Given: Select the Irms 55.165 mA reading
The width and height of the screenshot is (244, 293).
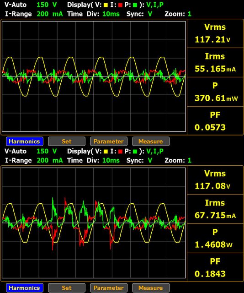Looking at the screenshot, I should pyautogui.click(x=215, y=63).
